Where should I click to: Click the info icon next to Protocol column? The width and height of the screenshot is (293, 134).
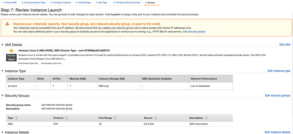click(67, 118)
